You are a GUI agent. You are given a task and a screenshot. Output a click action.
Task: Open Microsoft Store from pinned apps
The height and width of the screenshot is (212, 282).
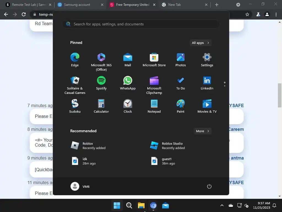[154, 60]
